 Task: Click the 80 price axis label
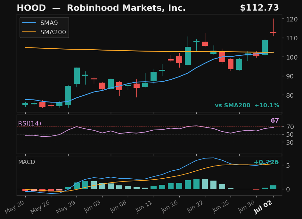[x=290, y=95]
